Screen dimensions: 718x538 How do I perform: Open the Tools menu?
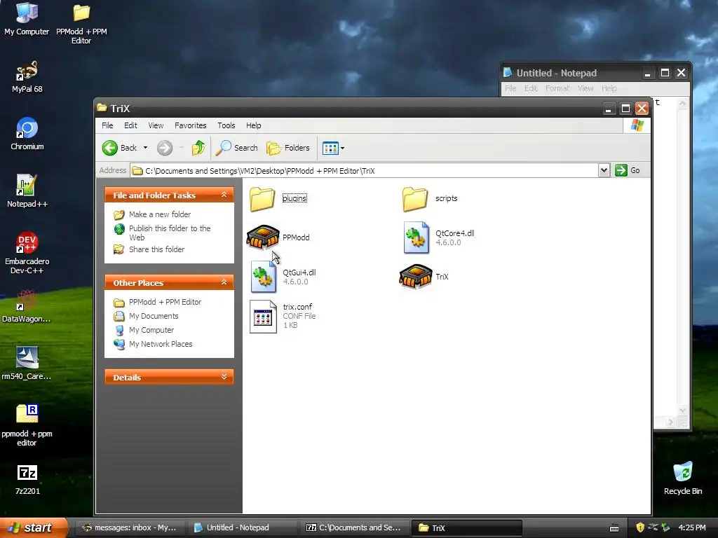pyautogui.click(x=226, y=125)
